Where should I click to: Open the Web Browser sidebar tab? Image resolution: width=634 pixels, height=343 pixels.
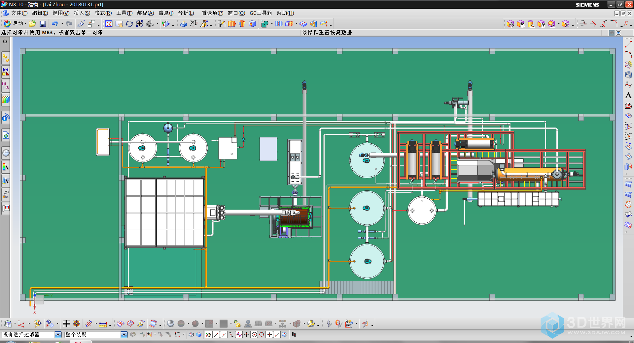(x=6, y=135)
